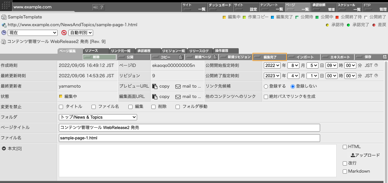Screen dimensions: 388x183
Task: Tick the ファイル名 change-lock checkbox
Action: [94, 107]
